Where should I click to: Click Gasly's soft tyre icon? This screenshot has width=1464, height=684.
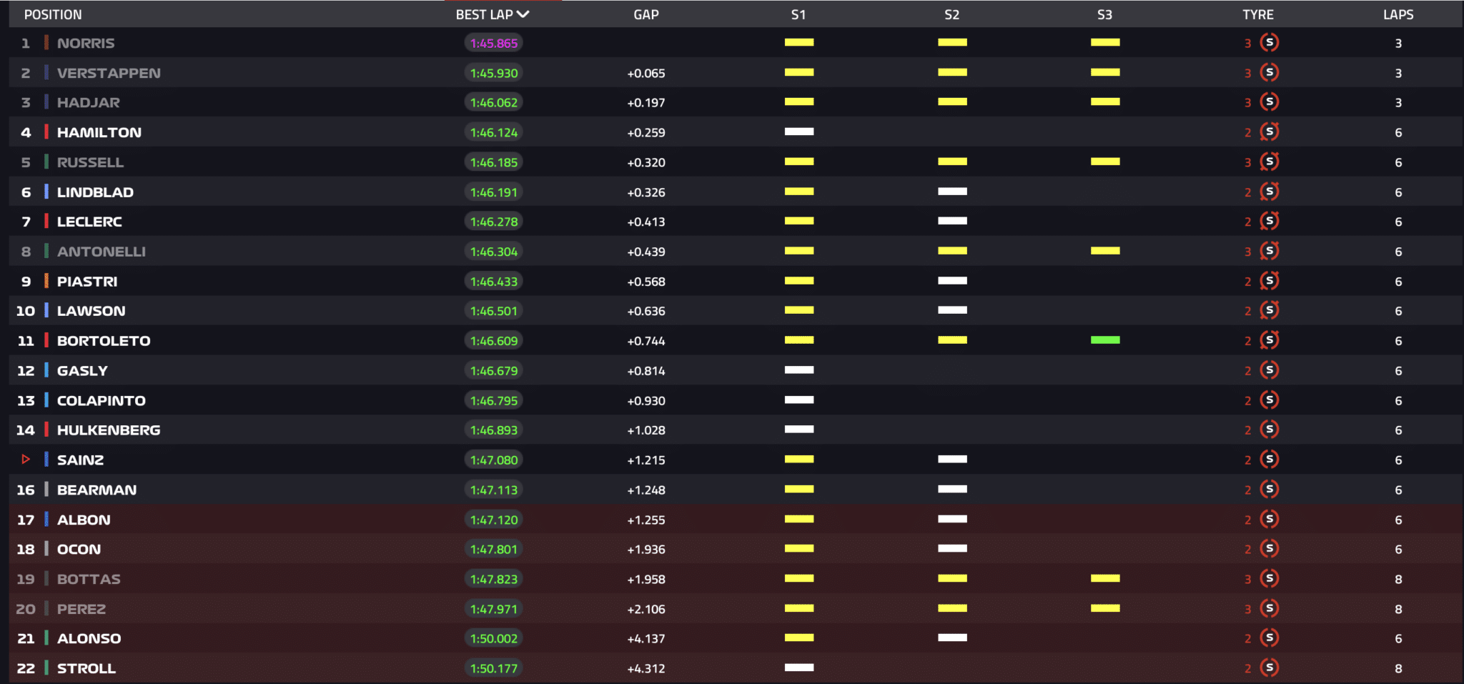click(x=1270, y=370)
